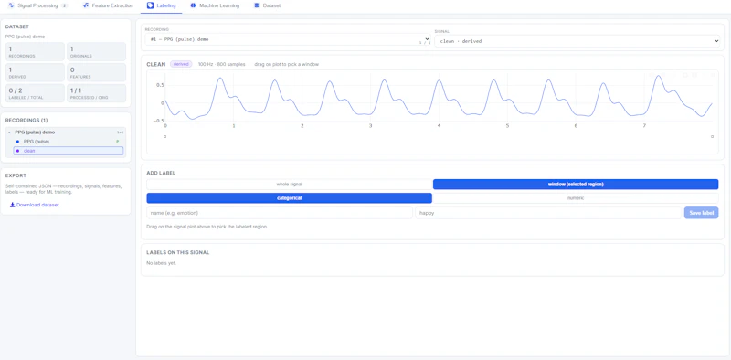The width and height of the screenshot is (731, 360).
Task: Click the RECORDINGS count card
Action: pos(35,51)
